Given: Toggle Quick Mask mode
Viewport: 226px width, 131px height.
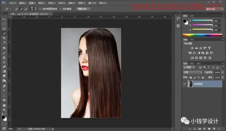Looking at the screenshot, I should pos(4,124).
